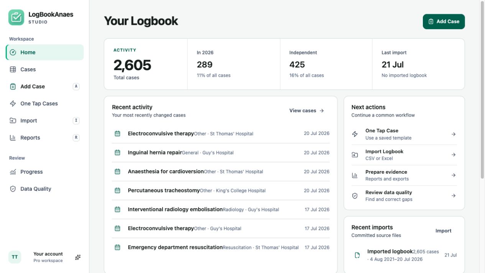Open Data Quality under Review

click(45, 189)
